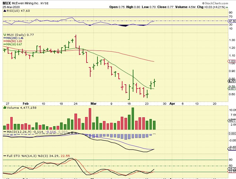This screenshot has width=236, height=179.
Task: Click the red 22.55 stochastic %D value tag
Action: pos(232,172)
